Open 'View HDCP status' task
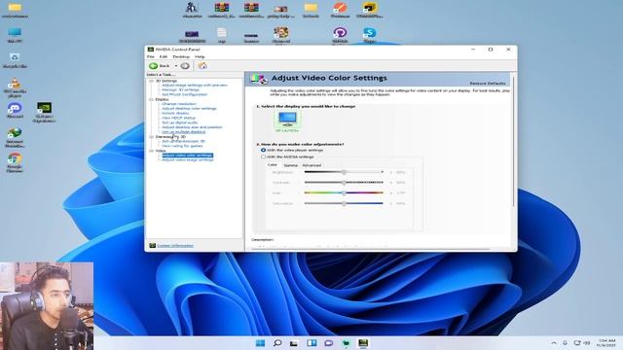The width and height of the screenshot is (623, 350). click(x=178, y=118)
